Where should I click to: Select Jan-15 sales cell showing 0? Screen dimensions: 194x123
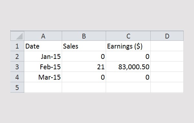click(84, 56)
